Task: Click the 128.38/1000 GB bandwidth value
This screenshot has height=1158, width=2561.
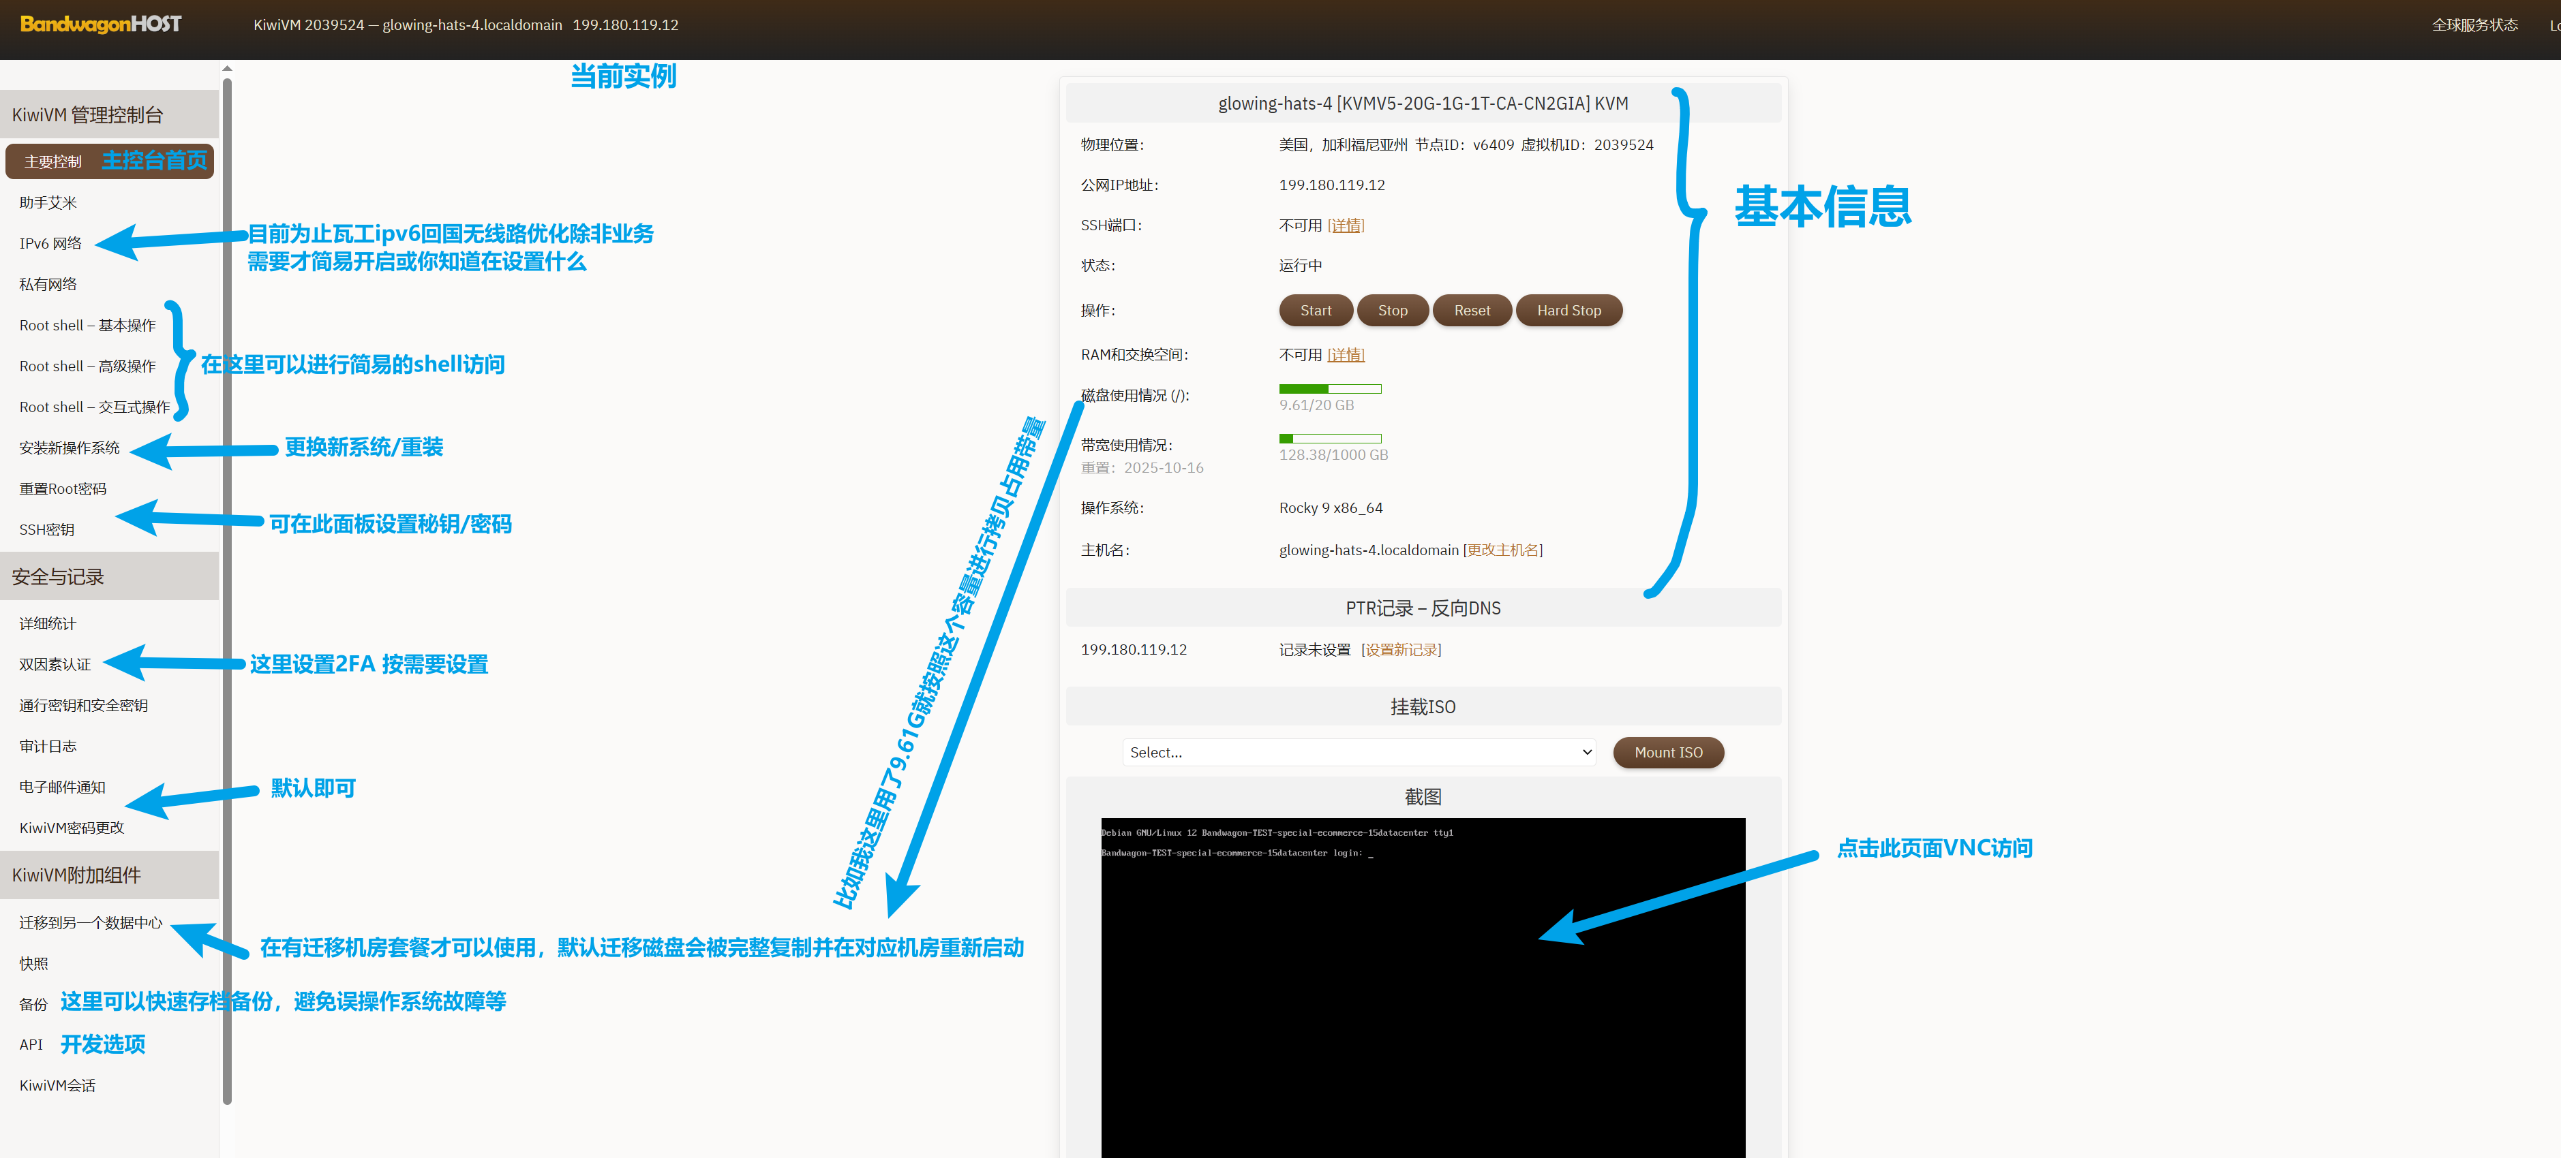Action: pos(1333,455)
